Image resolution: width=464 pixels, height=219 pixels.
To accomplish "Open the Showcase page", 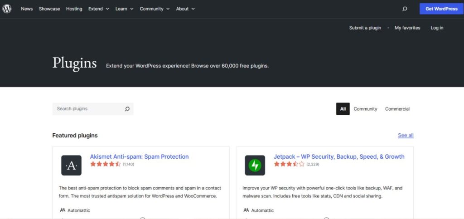I will click(x=49, y=9).
